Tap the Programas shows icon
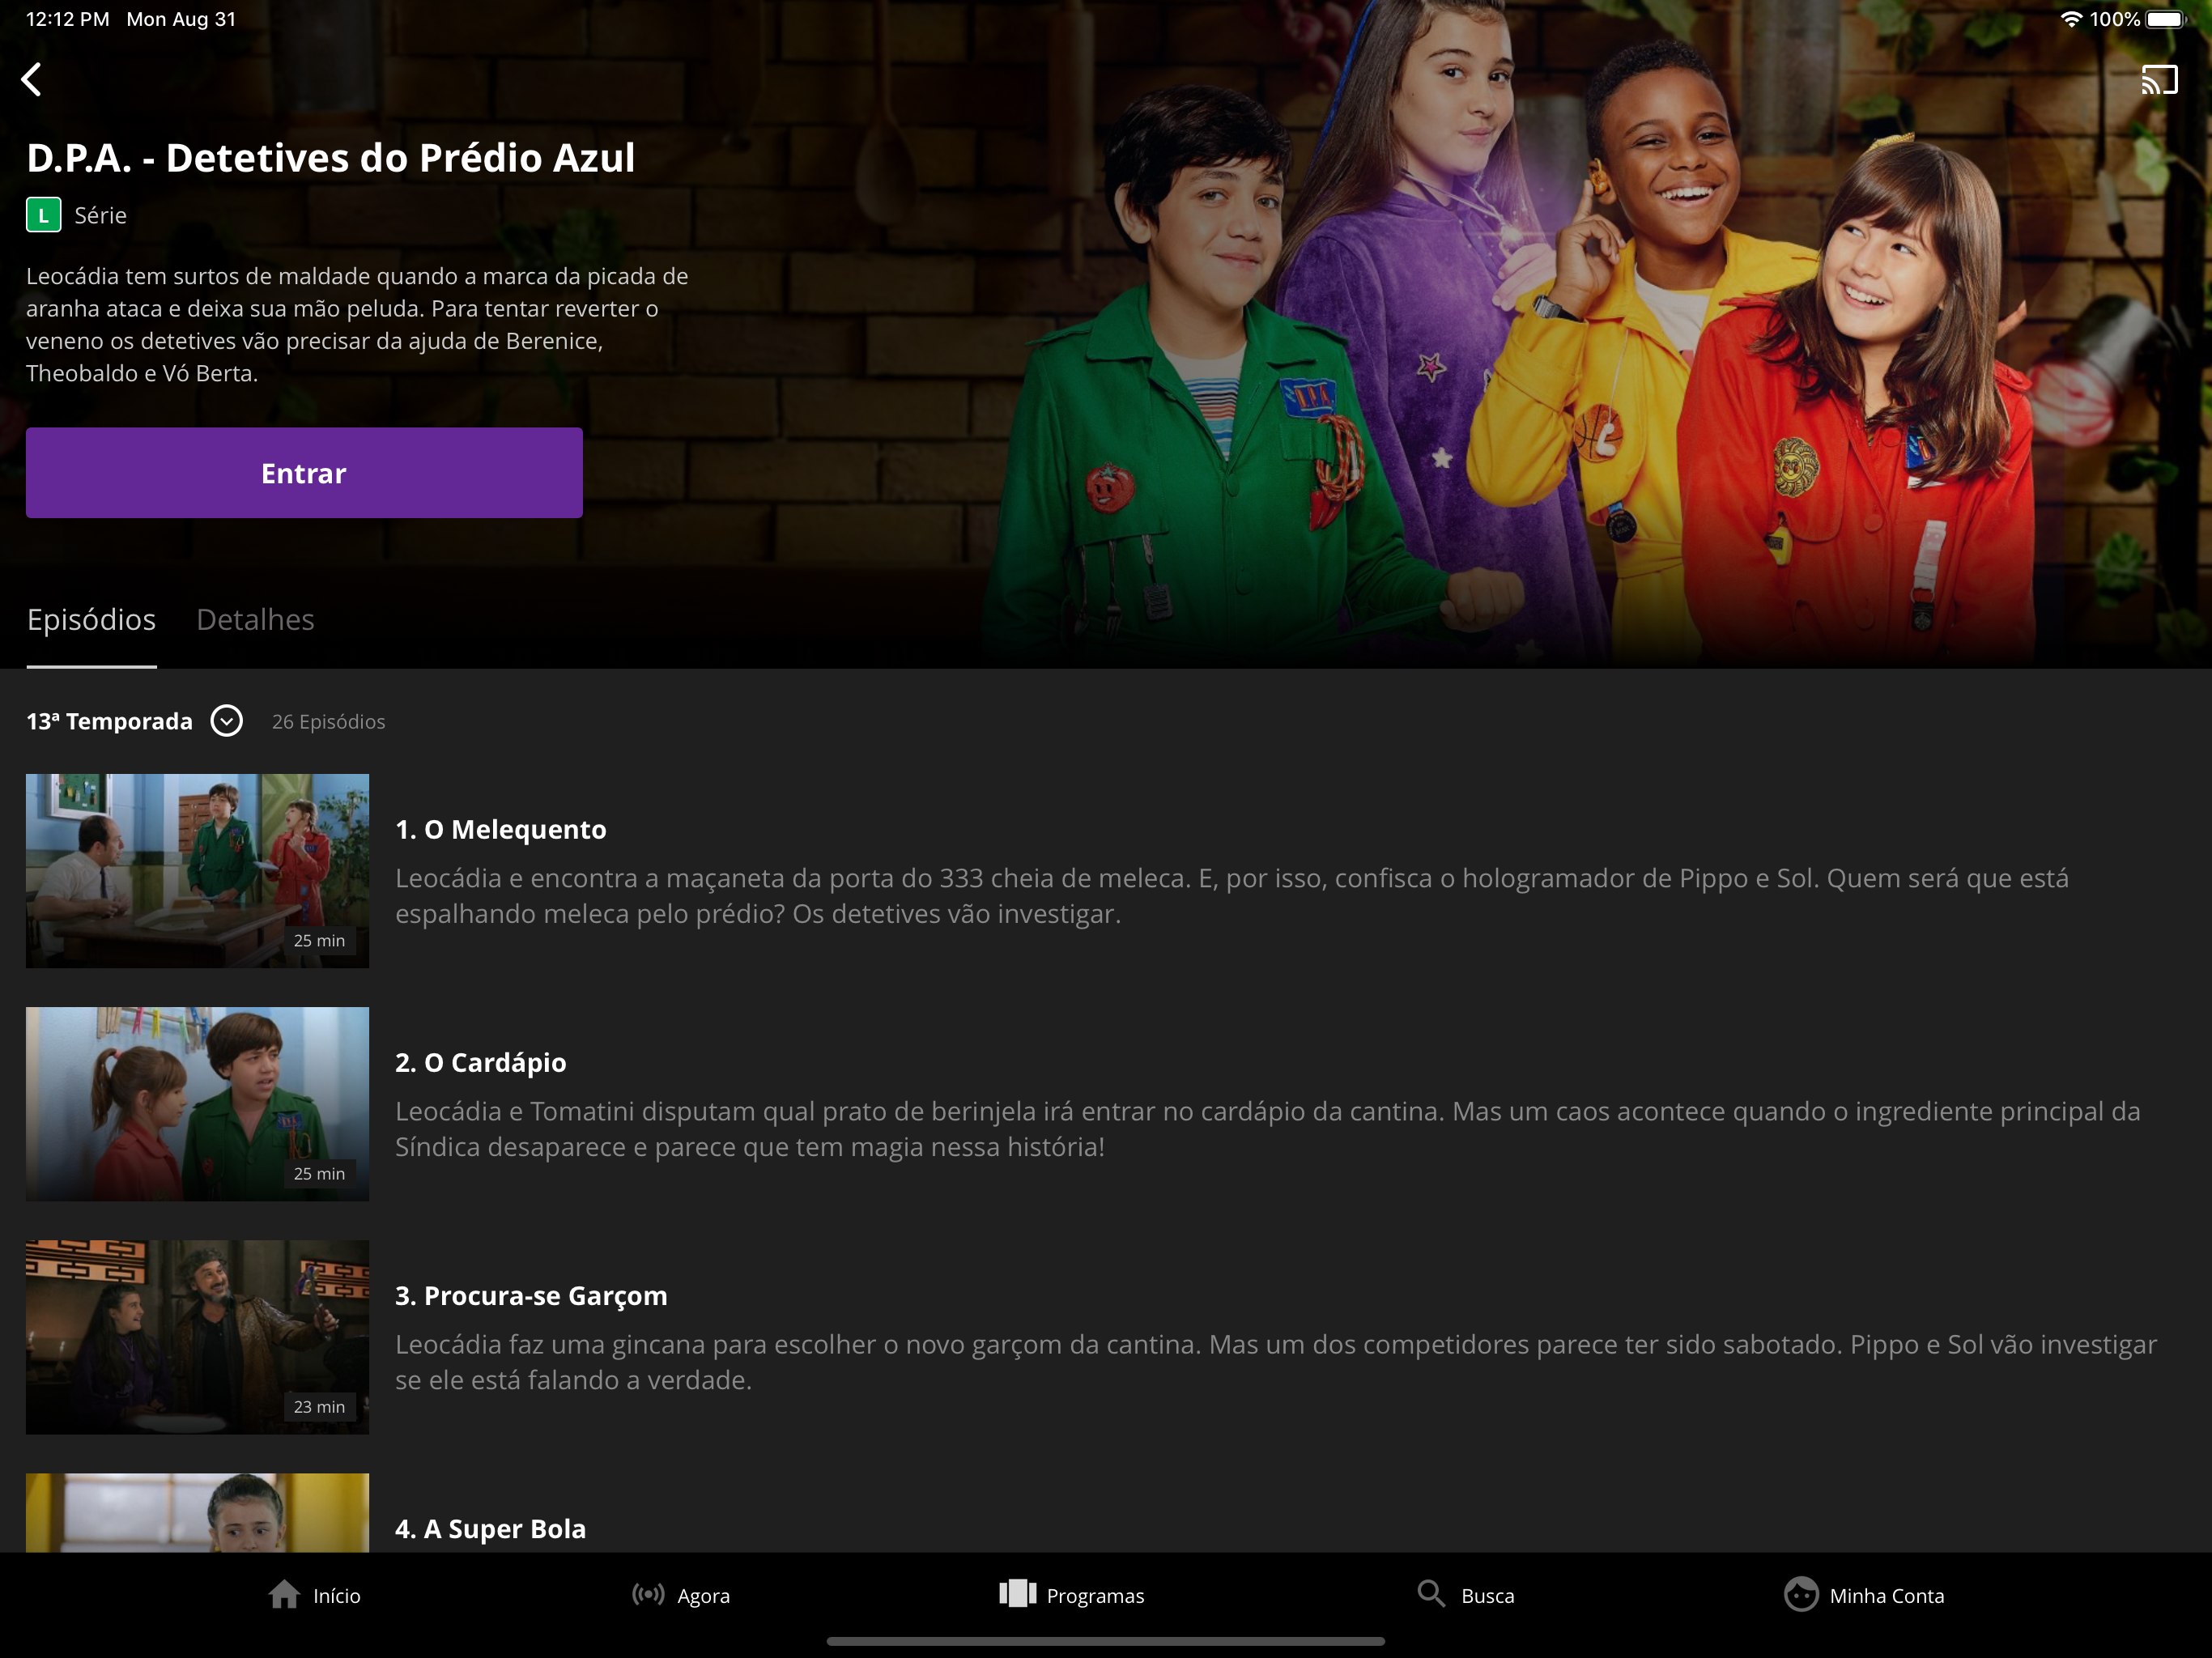 (x=1017, y=1594)
